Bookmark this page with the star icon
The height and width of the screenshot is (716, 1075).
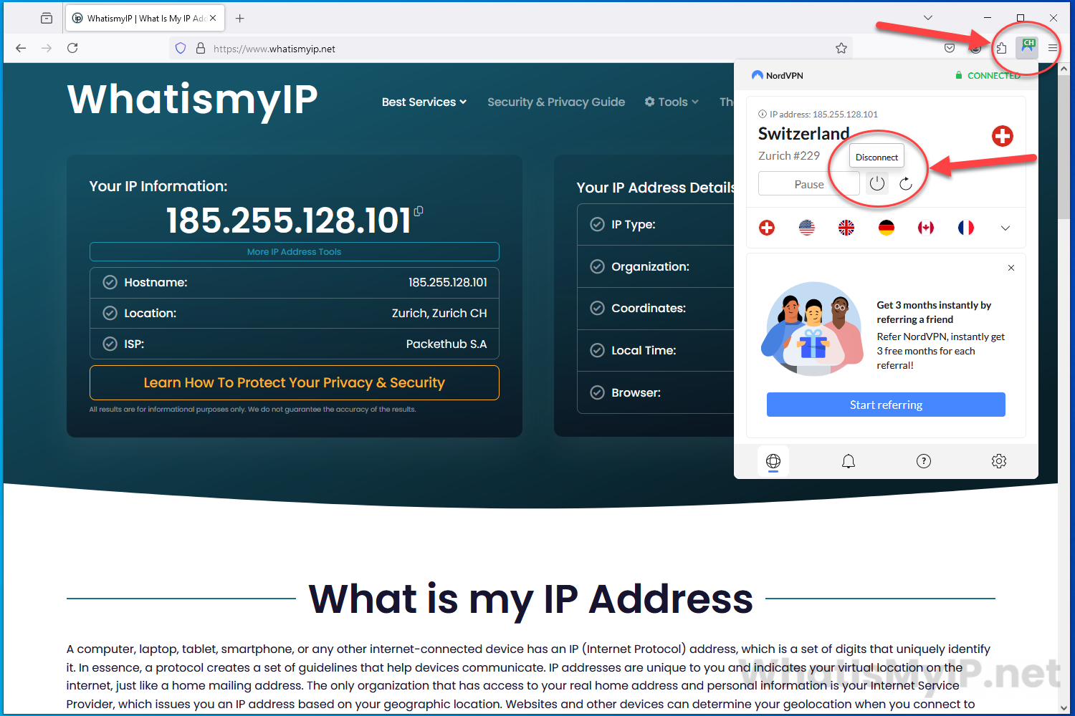tap(841, 48)
